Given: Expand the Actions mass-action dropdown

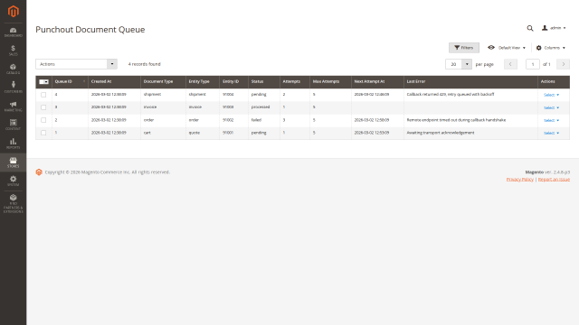Looking at the screenshot, I should (x=76, y=64).
